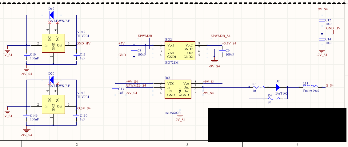Select capacitor C10 symbol
Image resolution: width=348 pixels, height=147 pixels.
click(26, 54)
